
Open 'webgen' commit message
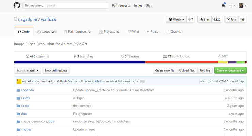(x=79, y=98)
